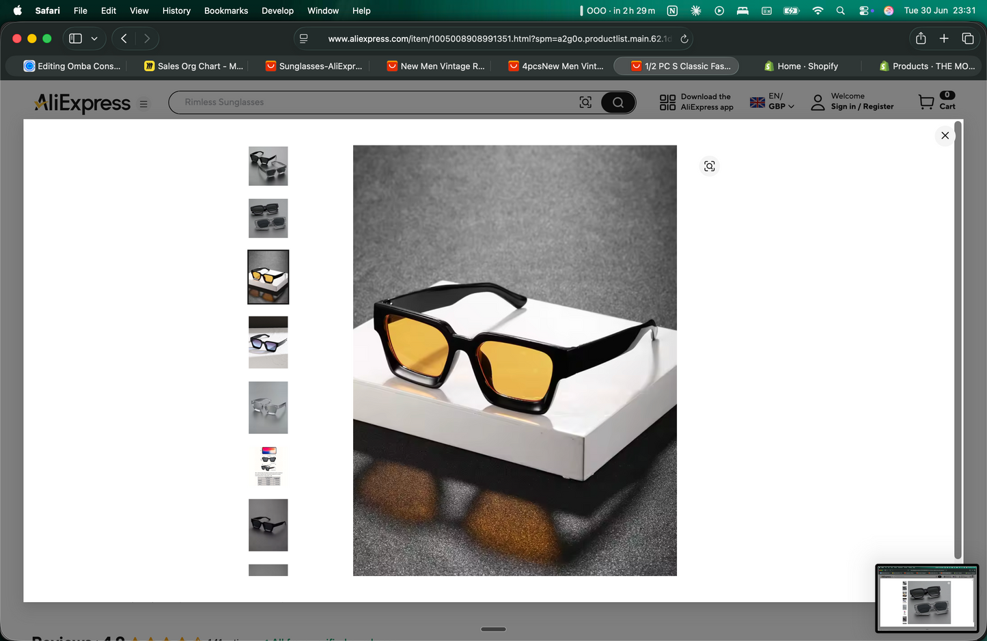Open the shopping Cart

[x=936, y=101]
